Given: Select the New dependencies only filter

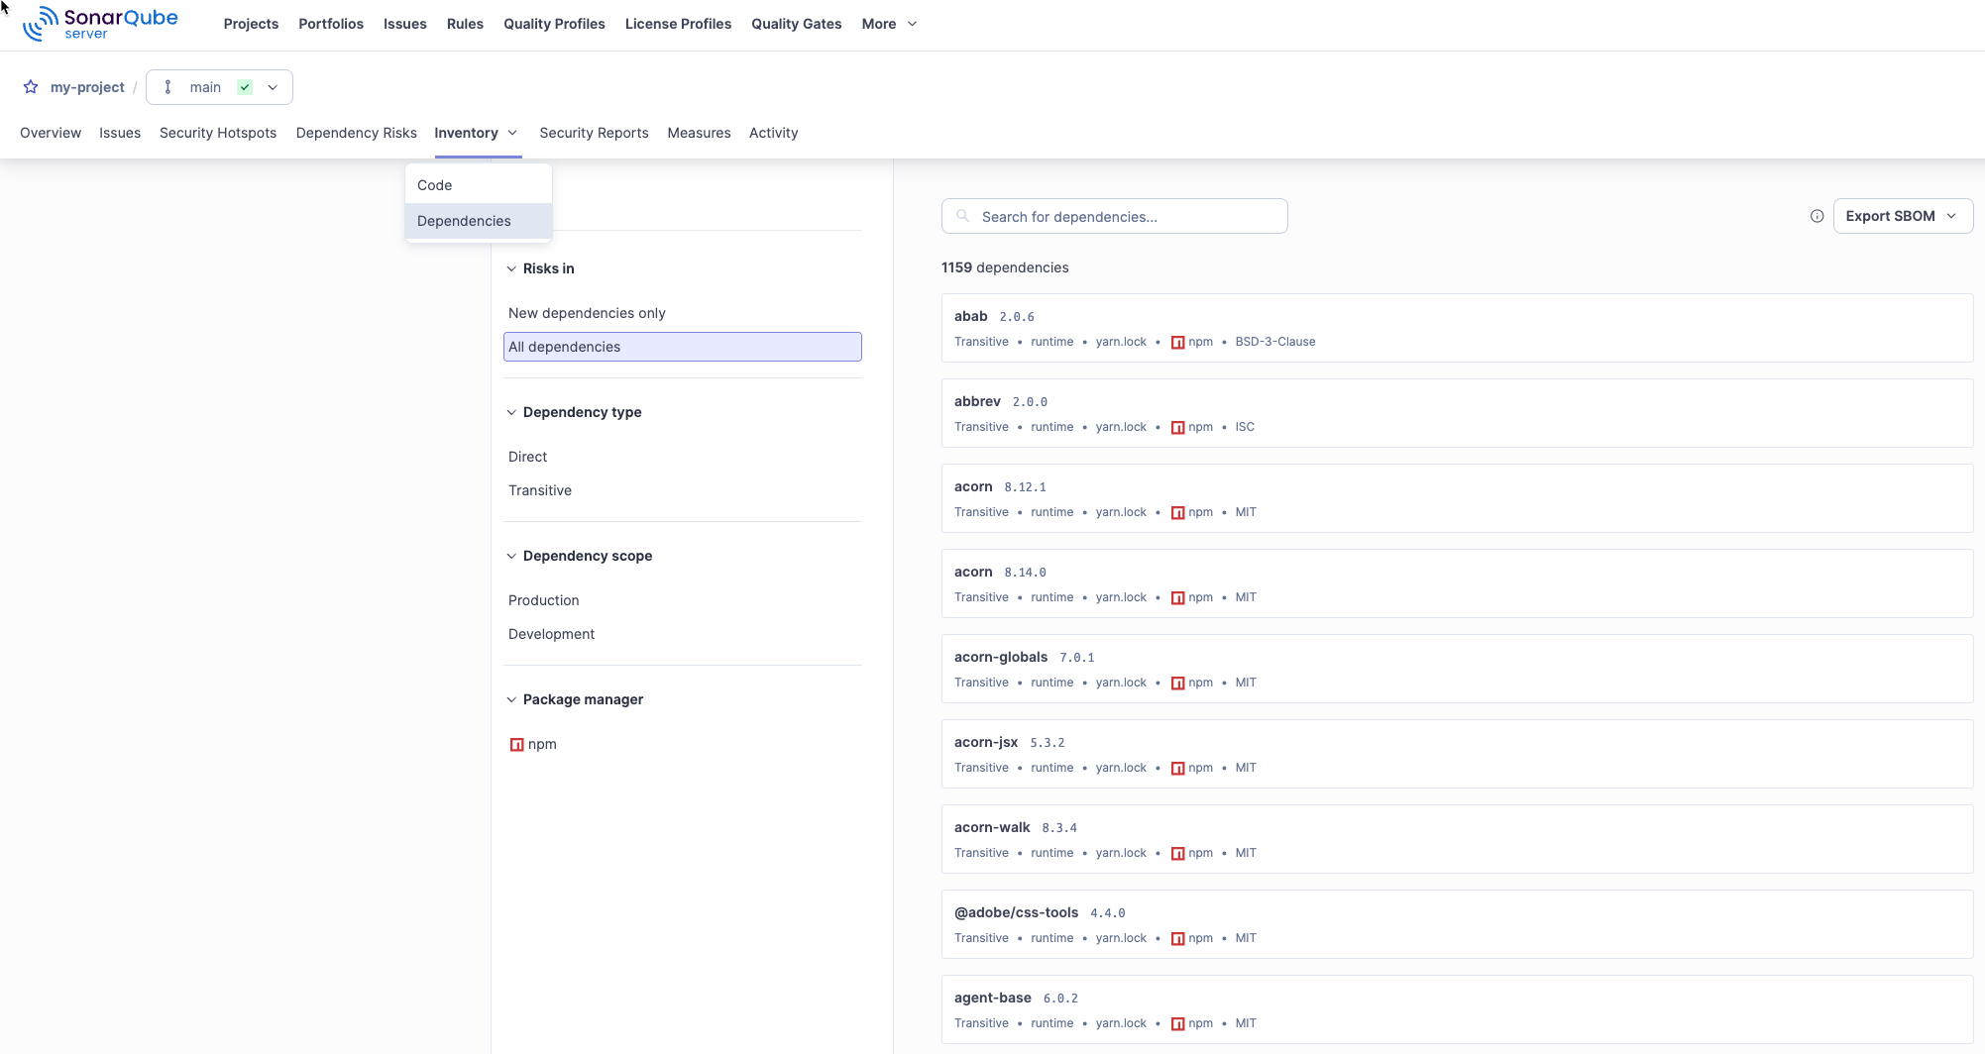Looking at the screenshot, I should pos(587,313).
